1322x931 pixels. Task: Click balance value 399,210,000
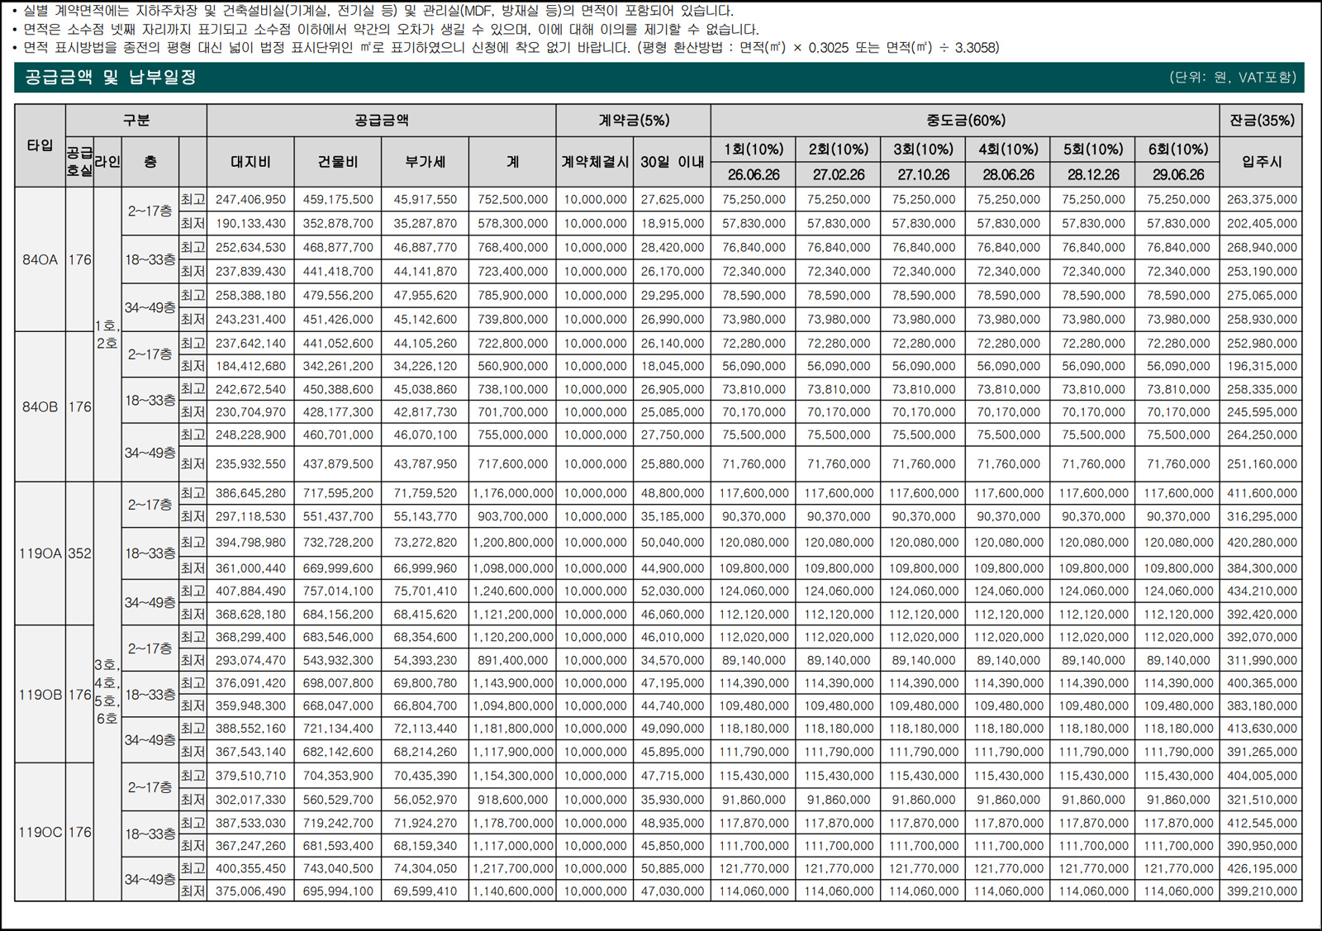1262,892
